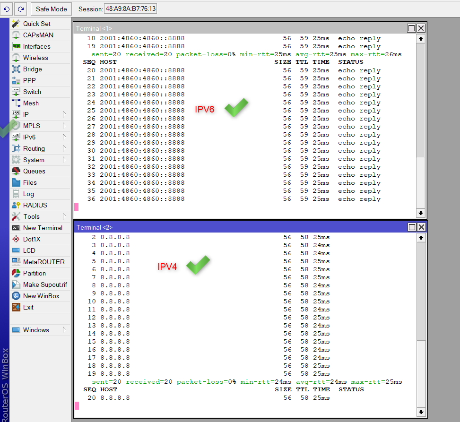Image resolution: width=460 pixels, height=422 pixels.
Task: Select the Files menu item
Action: tap(30, 182)
